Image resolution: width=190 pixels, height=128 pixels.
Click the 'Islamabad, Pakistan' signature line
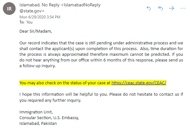(x=38, y=124)
